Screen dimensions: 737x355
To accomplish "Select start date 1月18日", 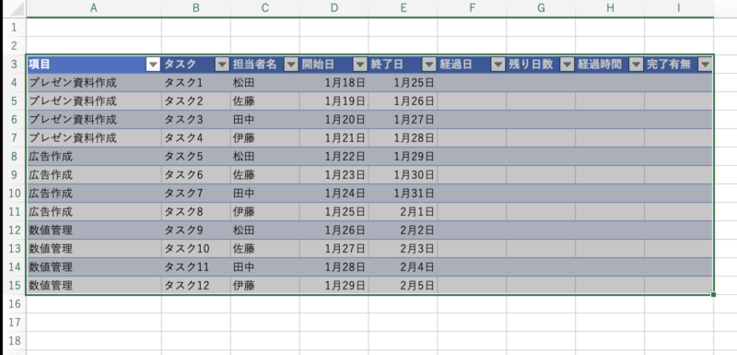I will pos(333,83).
